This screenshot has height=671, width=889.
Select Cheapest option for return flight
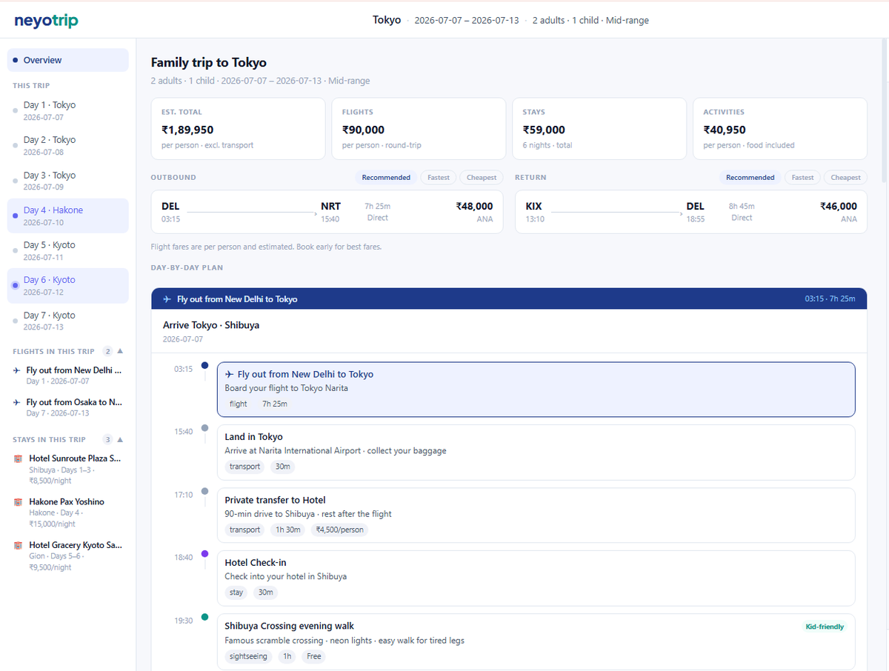pyautogui.click(x=846, y=178)
